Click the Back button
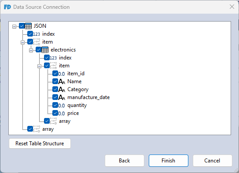Viewport: 239px width, 173px height. [x=125, y=161]
